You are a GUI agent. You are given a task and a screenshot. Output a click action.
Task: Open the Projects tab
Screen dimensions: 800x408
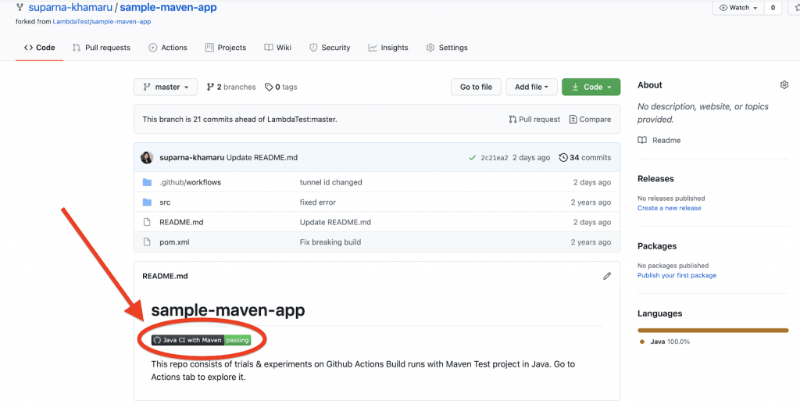[226, 48]
